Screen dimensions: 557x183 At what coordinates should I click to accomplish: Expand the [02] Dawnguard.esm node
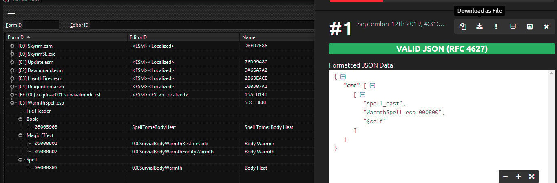(x=13, y=70)
